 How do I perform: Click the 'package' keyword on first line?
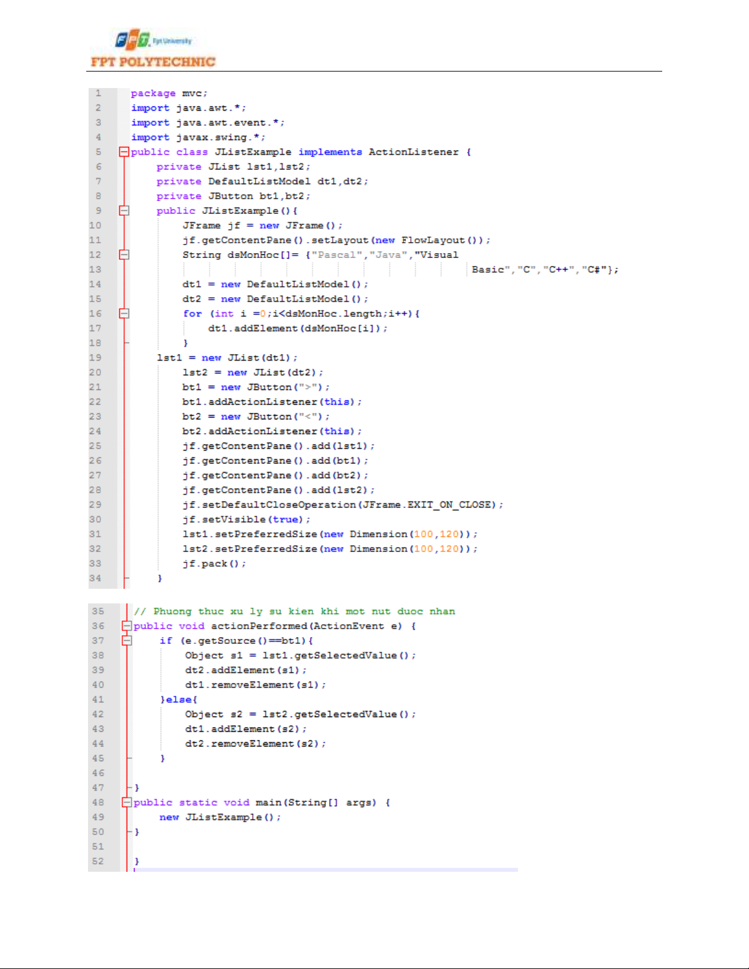tap(153, 93)
